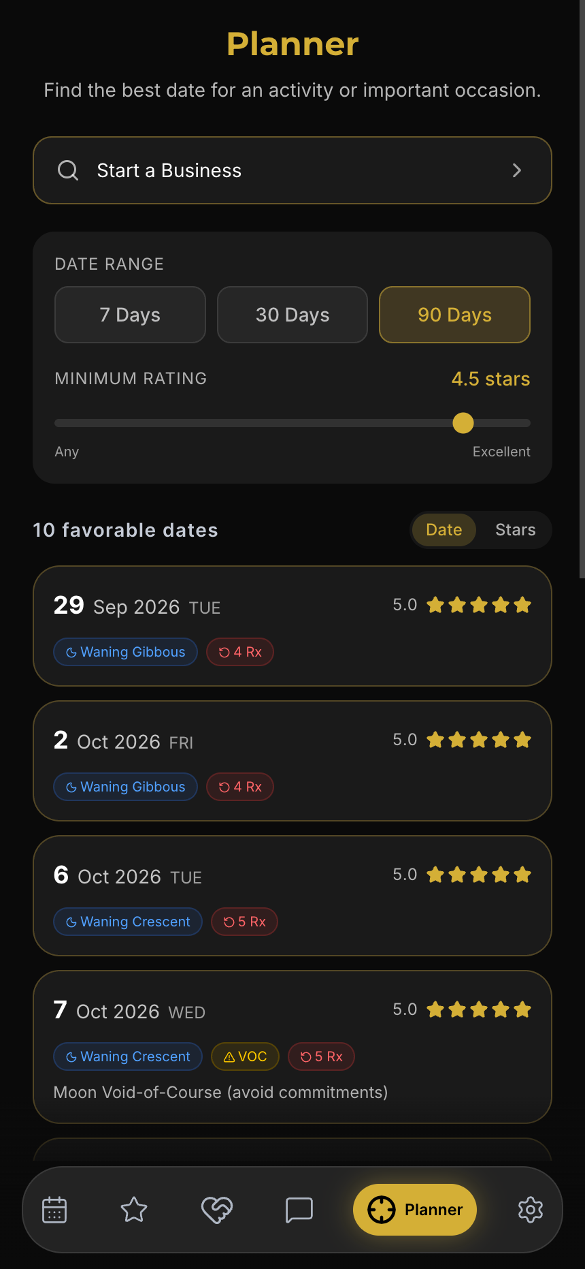The width and height of the screenshot is (585, 1269).
Task: Select the 30 Days date range
Action: pos(292,315)
